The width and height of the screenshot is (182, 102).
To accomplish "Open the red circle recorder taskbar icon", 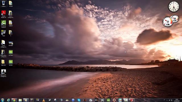I will [114, 100].
